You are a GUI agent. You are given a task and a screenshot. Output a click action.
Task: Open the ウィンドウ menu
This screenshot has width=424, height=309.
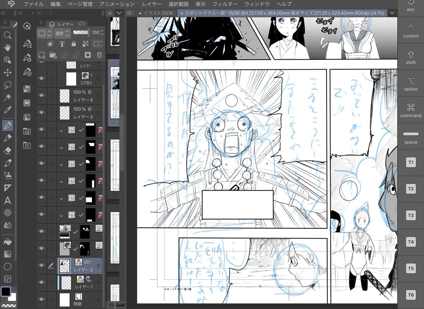[257, 4]
